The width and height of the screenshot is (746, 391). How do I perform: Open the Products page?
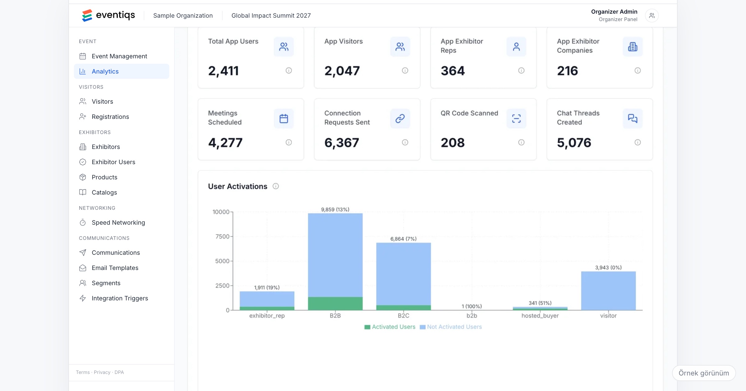(122, 177)
